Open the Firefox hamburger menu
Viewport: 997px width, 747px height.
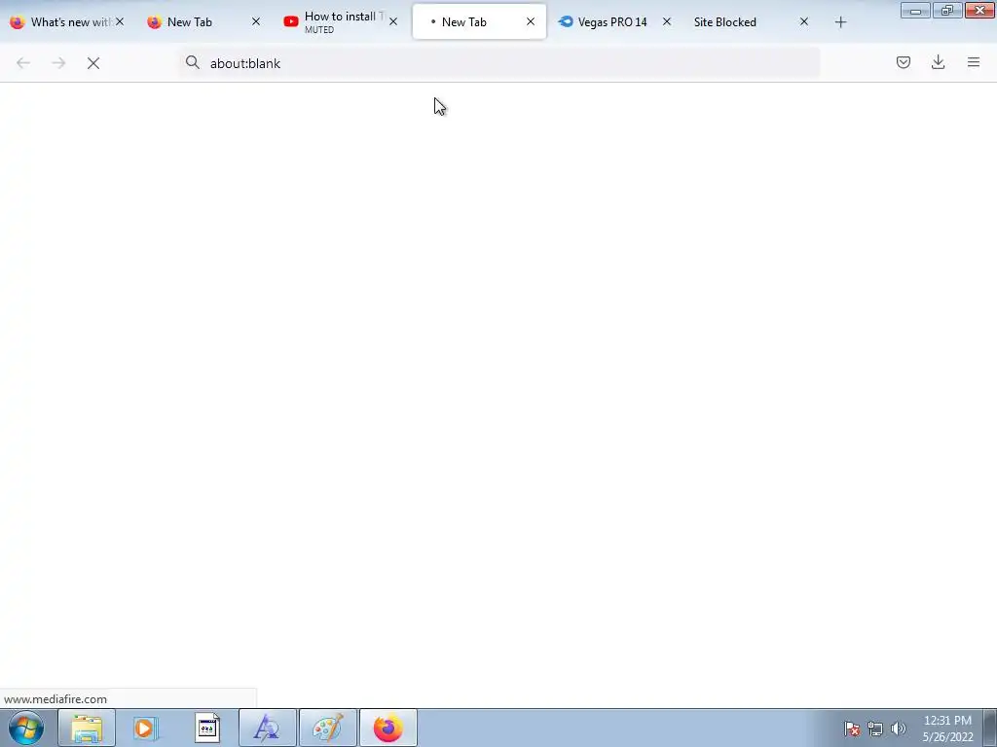974,62
